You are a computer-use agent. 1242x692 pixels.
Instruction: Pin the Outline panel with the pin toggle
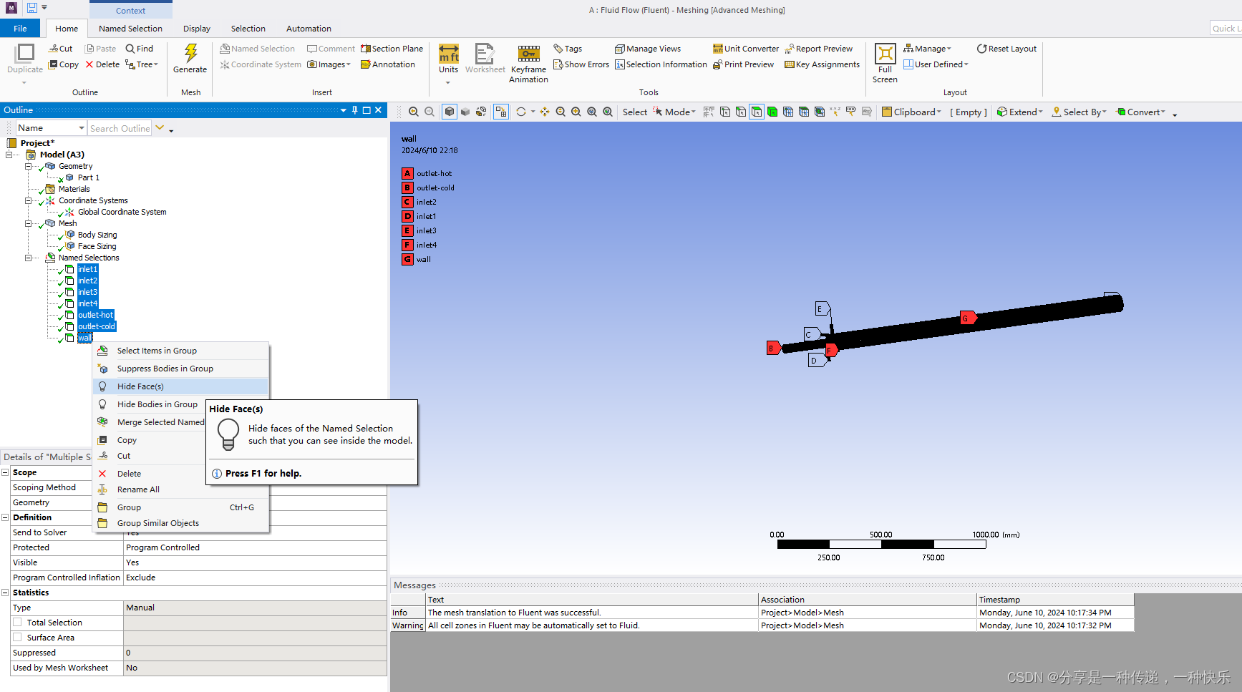[354, 109]
